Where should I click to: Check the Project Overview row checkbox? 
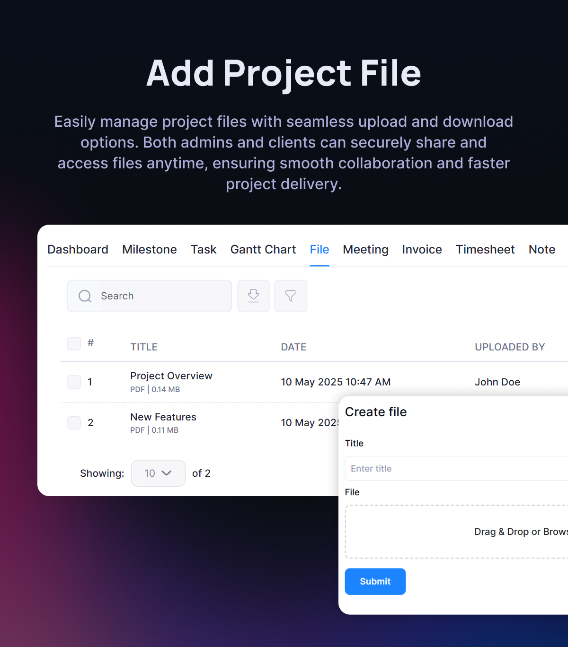pyautogui.click(x=74, y=382)
